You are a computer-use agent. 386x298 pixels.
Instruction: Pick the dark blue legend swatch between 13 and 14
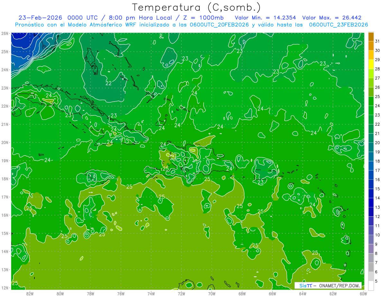(371, 203)
